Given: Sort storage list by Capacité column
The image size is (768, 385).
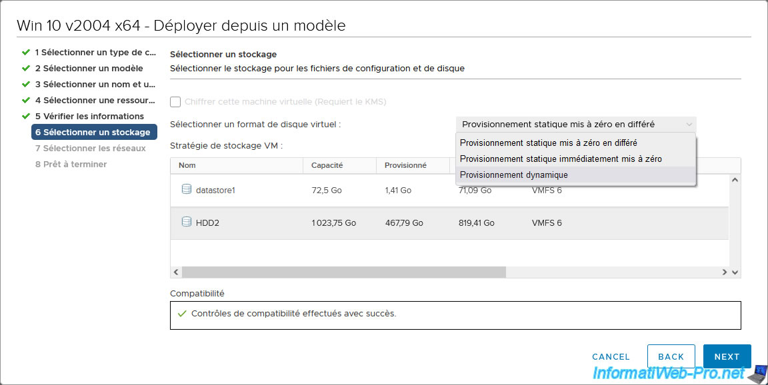Looking at the screenshot, I should pos(327,166).
